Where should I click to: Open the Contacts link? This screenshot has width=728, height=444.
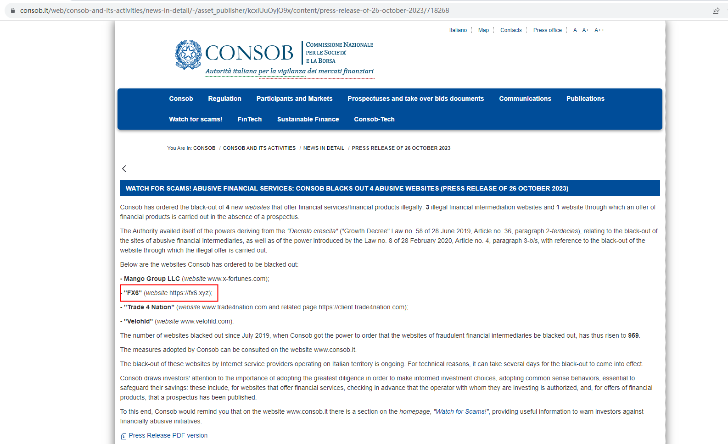(511, 30)
